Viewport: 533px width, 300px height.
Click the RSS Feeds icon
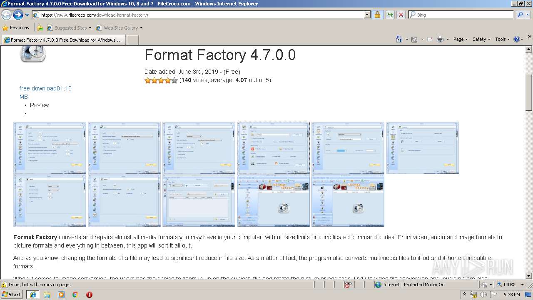coord(414,39)
